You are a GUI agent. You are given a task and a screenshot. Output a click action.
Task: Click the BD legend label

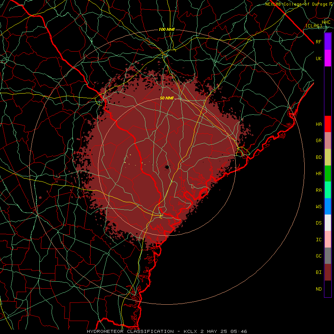(318, 157)
